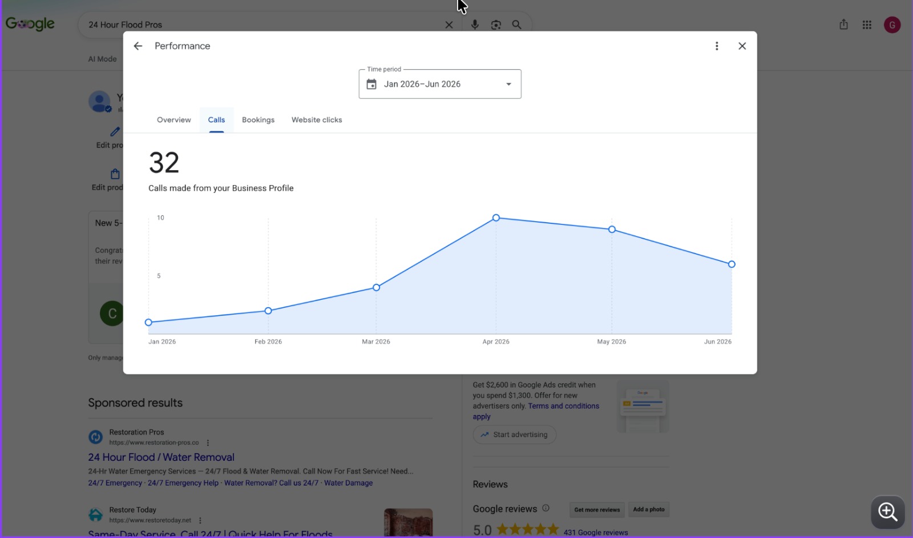Click the search magnifier icon

[x=516, y=25]
